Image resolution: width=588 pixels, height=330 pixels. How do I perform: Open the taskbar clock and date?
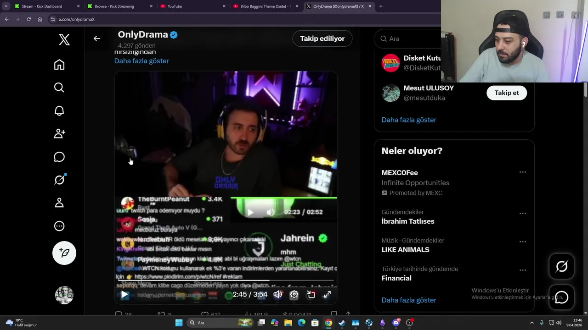(574, 323)
